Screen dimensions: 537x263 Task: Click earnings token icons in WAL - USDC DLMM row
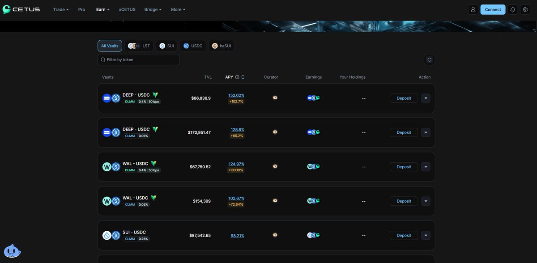314,166
